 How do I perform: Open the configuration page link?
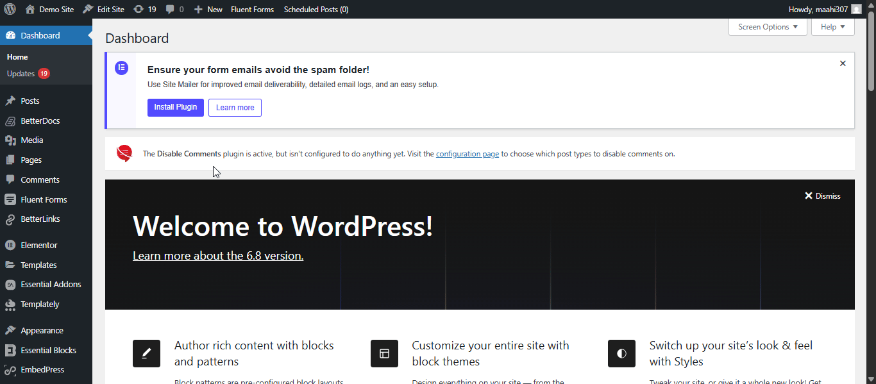pos(467,154)
